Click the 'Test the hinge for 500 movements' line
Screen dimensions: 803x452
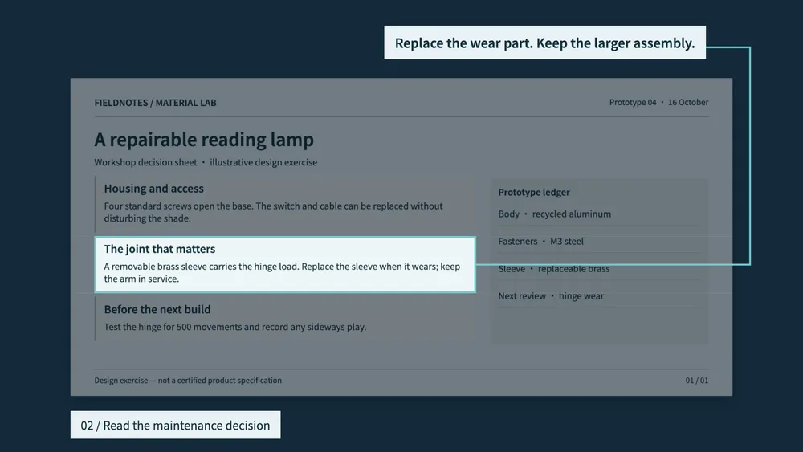235,327
